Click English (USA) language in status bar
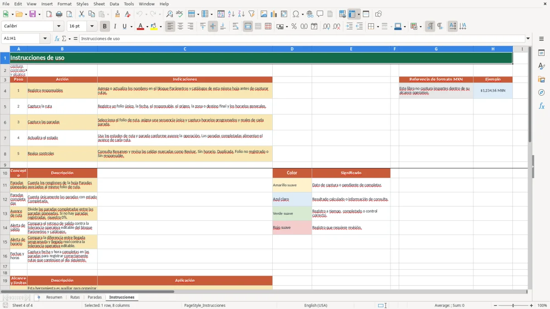The width and height of the screenshot is (550, 309). (x=316, y=305)
